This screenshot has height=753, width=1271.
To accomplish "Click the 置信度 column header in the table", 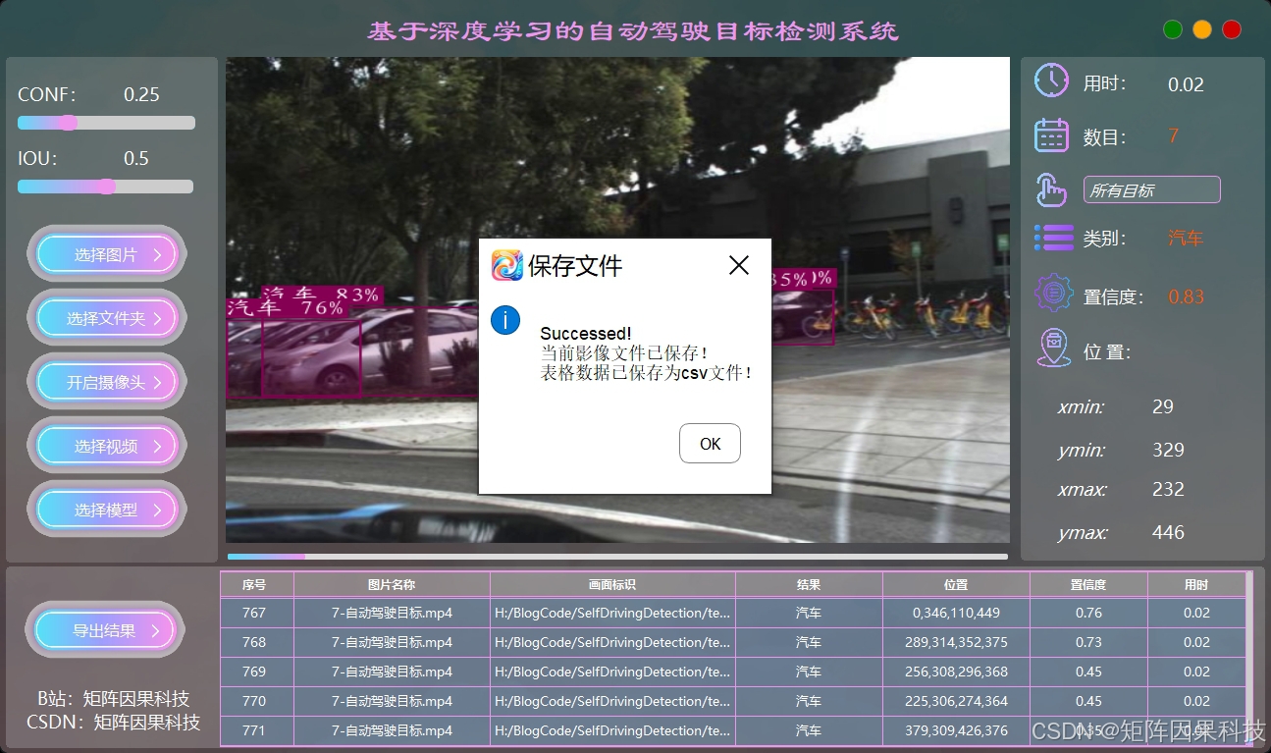I will 1088,584.
